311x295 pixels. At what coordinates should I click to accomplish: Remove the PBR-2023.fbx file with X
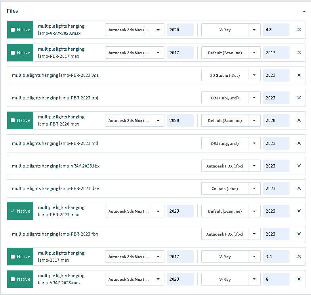[299, 234]
